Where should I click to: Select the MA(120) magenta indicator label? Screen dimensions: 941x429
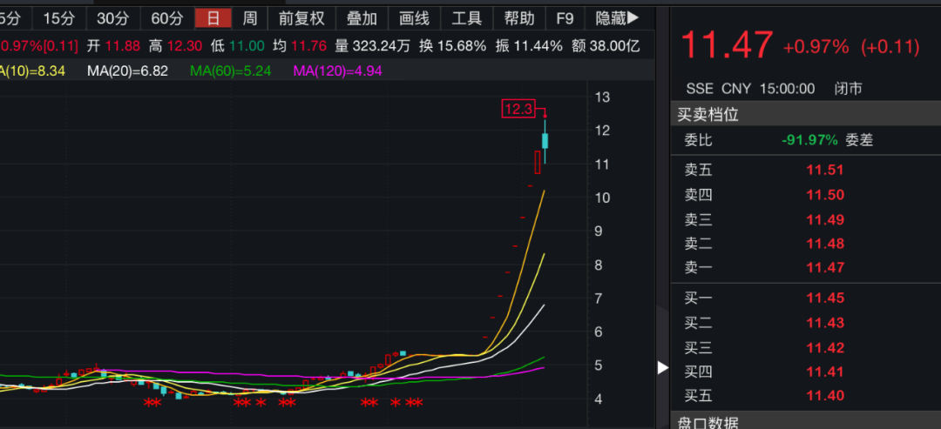[x=337, y=70]
